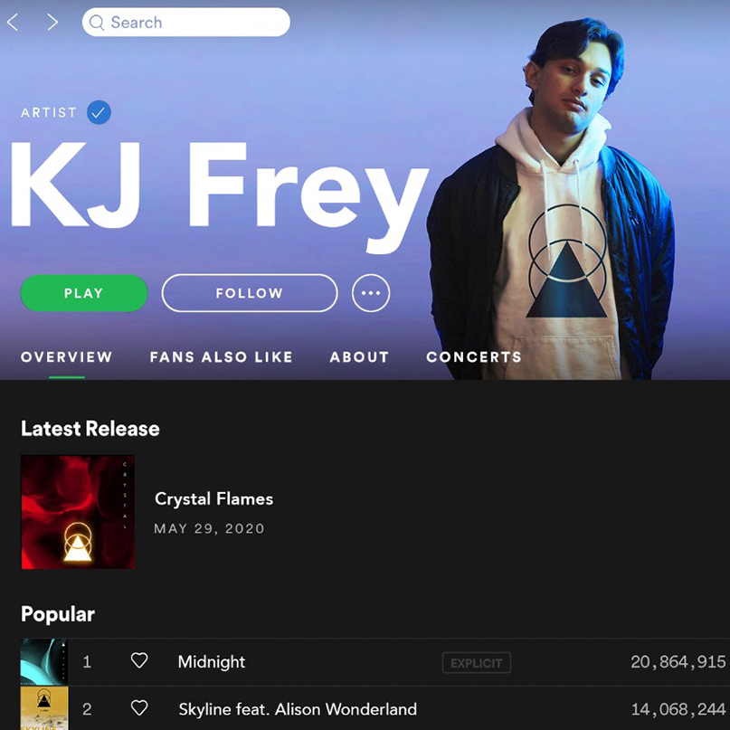Open the three-dots more options menu
The image size is (730, 730).
[x=371, y=293]
